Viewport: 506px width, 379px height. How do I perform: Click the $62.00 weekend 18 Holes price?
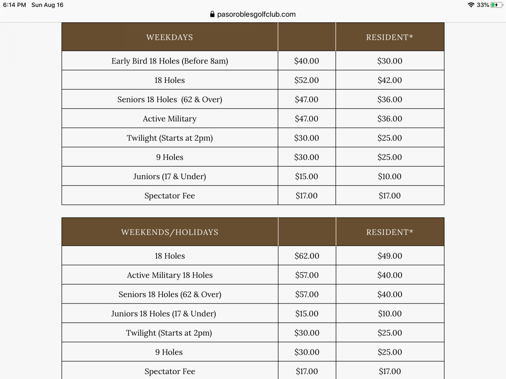coord(307,256)
